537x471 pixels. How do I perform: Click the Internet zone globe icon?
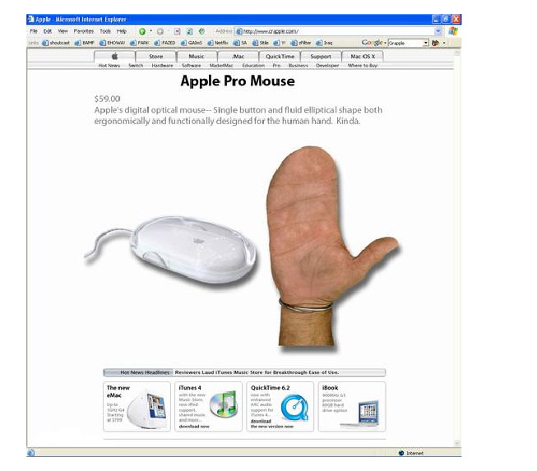(x=401, y=453)
